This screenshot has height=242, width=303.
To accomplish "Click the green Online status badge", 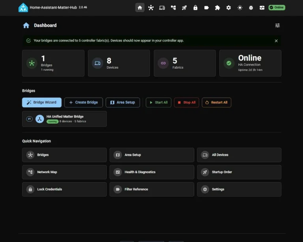I will [x=277, y=7].
